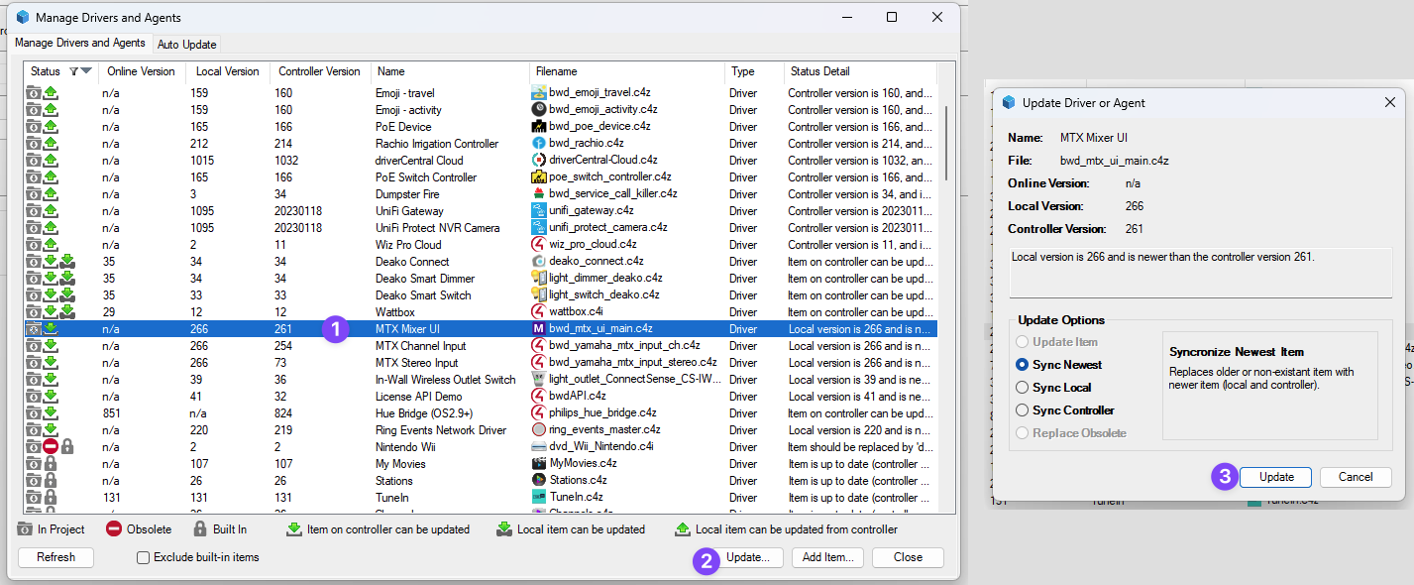
Task: Click the bwd_service_call_killer.c4z fire icon
Action: point(539,194)
